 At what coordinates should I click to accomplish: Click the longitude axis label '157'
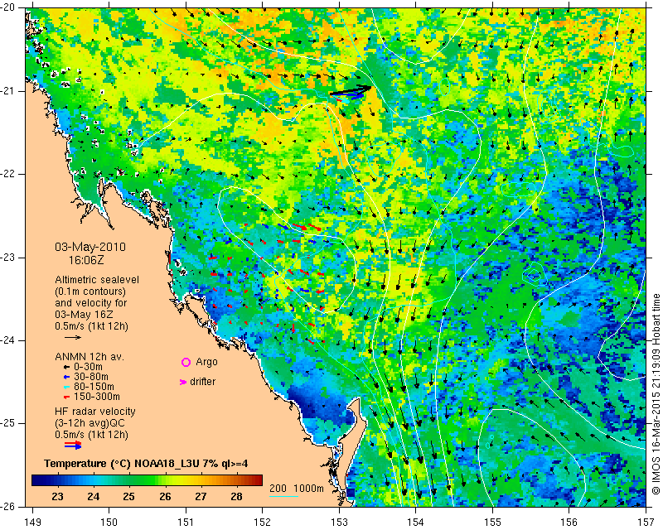click(646, 523)
